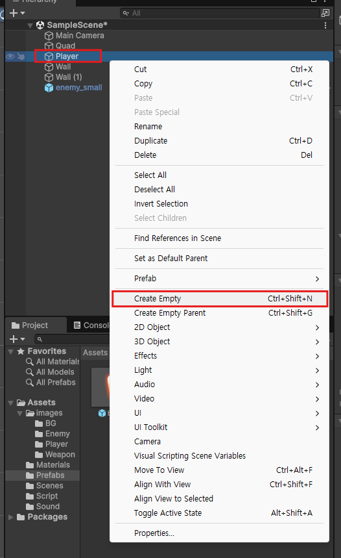
Task: Expand the Prefab submenu arrow
Action: point(318,279)
